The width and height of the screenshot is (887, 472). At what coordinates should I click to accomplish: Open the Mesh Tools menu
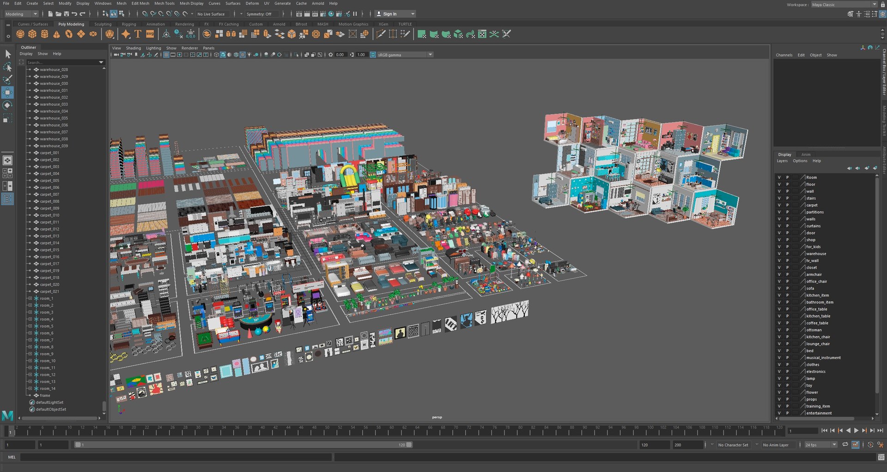pos(164,3)
